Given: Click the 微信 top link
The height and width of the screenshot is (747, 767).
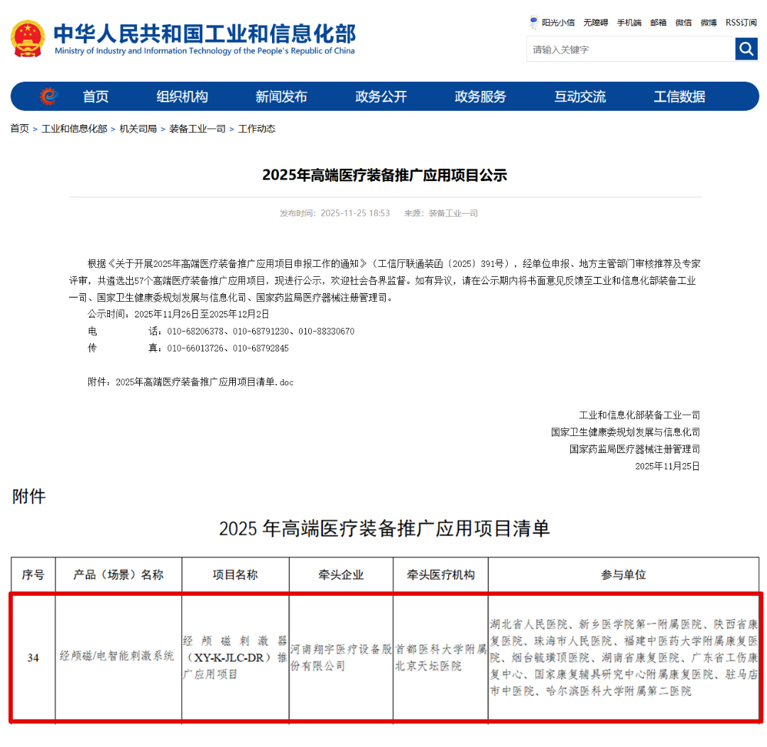Looking at the screenshot, I should tap(683, 23).
